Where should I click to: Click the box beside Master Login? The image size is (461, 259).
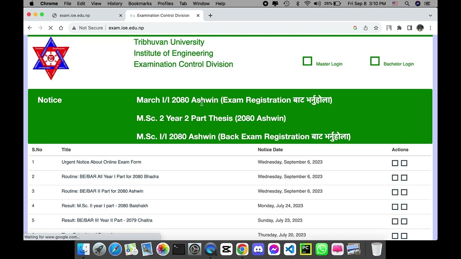tap(307, 61)
